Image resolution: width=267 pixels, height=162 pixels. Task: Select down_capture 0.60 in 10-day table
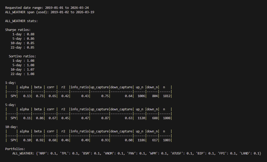(x=129, y=140)
